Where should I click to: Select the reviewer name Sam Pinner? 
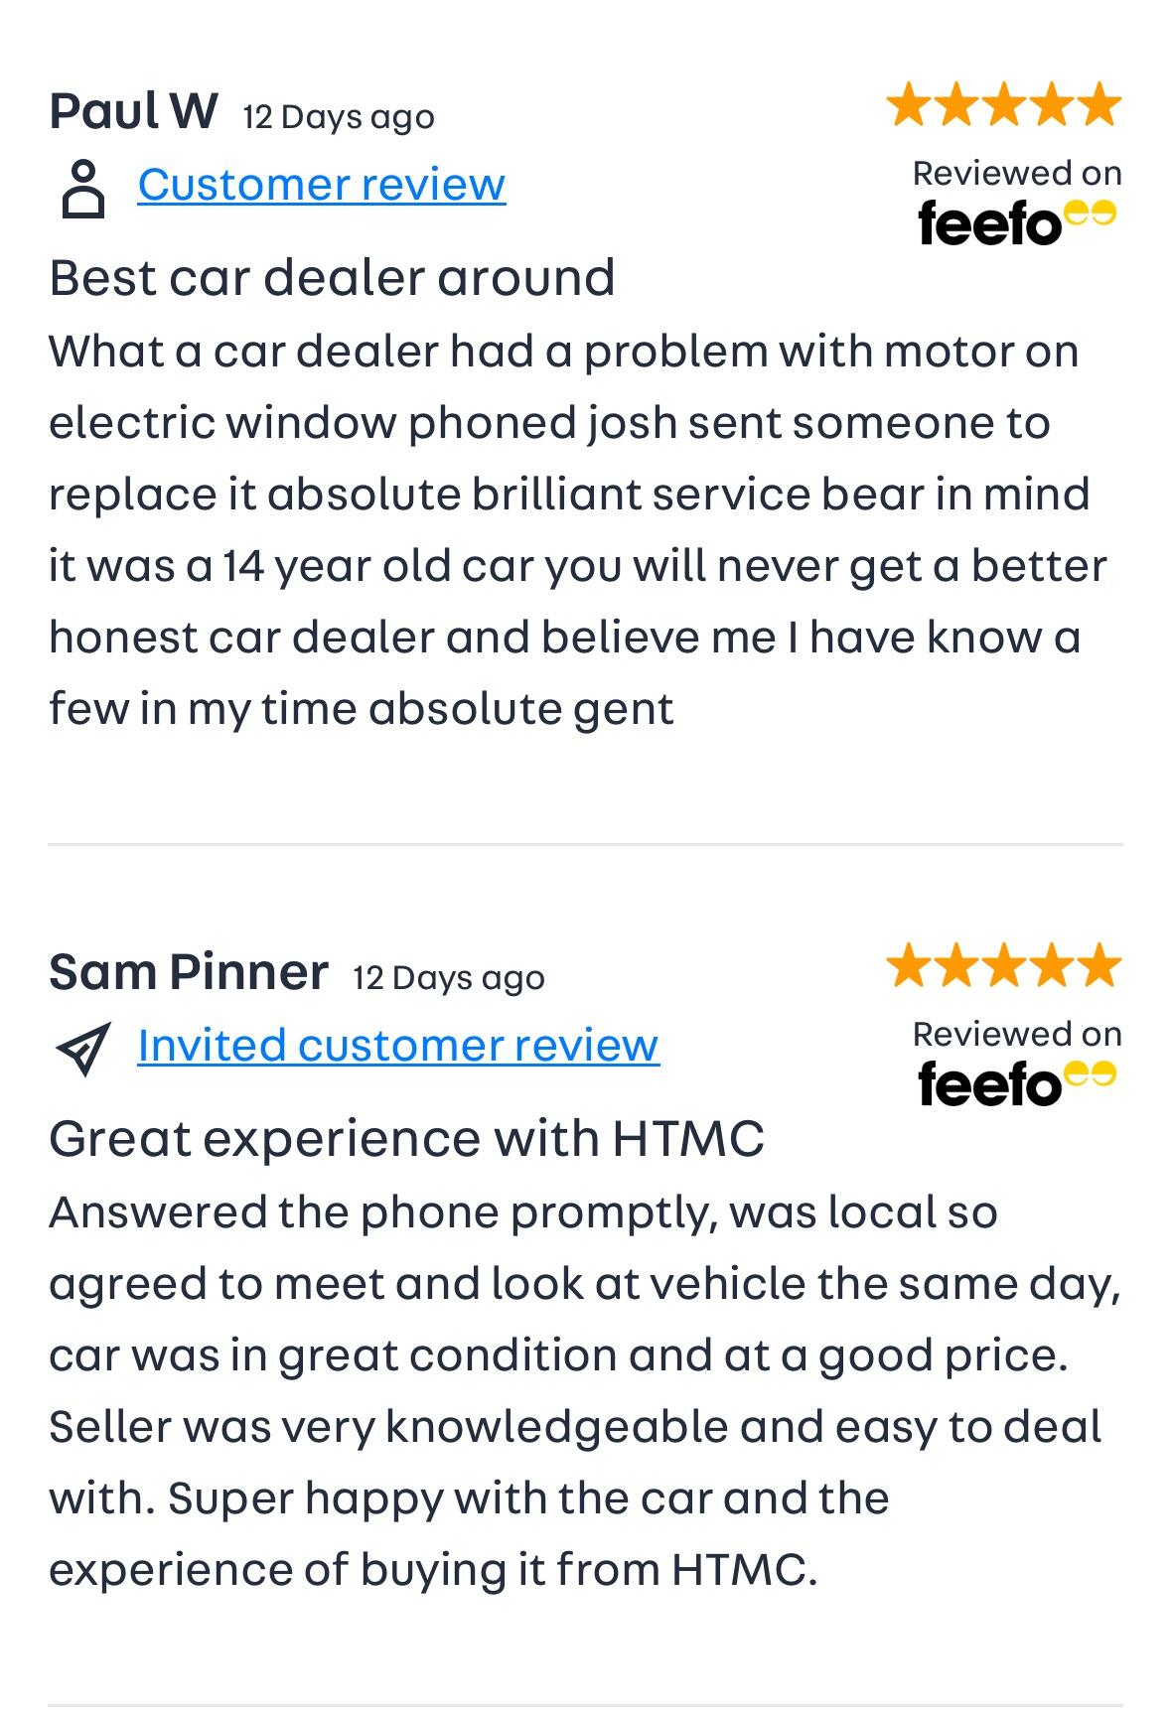(189, 972)
